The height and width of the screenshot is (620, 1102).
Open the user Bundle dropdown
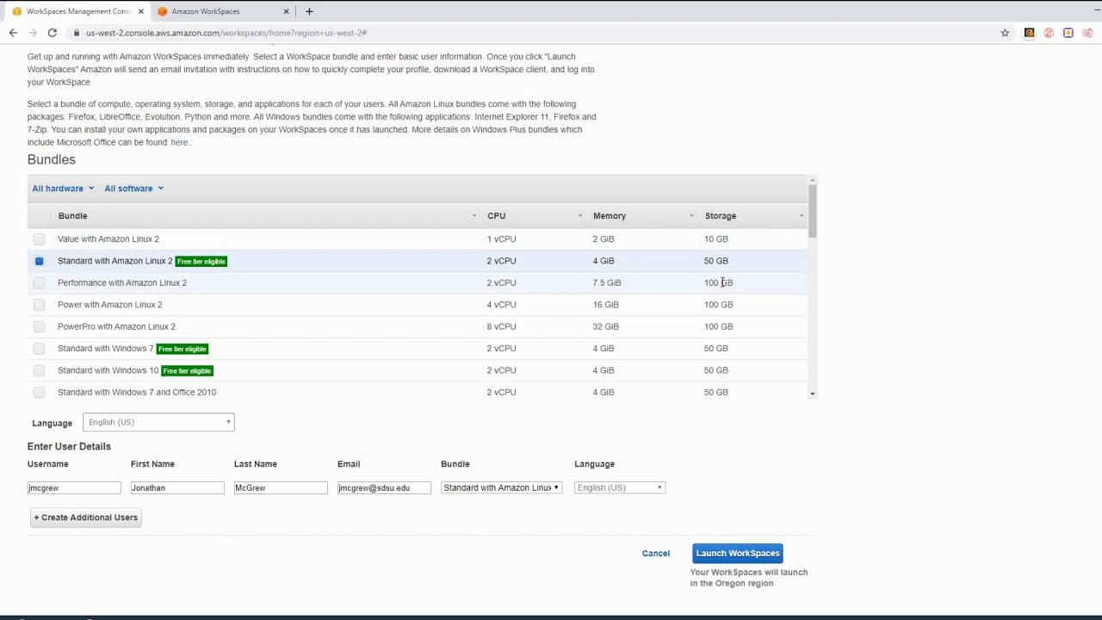(x=501, y=487)
